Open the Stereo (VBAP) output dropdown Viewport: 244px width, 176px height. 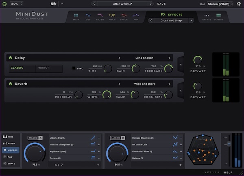[x=220, y=4]
